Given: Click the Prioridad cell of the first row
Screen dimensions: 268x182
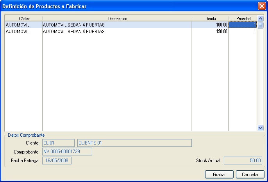Looking at the screenshot, I should 243,25.
